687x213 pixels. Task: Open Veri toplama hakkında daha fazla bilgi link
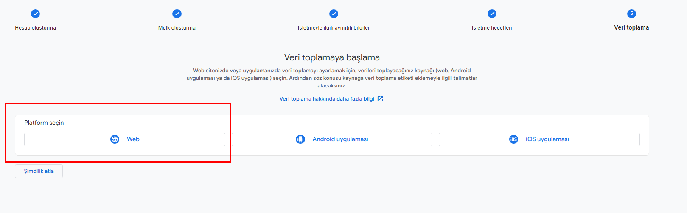pos(327,99)
